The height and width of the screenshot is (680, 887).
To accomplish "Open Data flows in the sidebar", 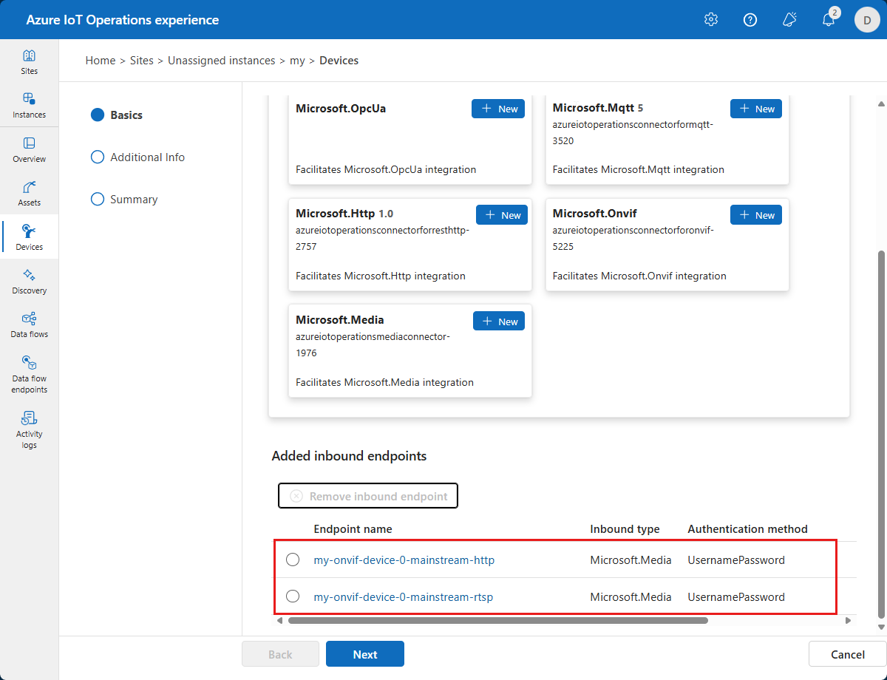I will 29,325.
